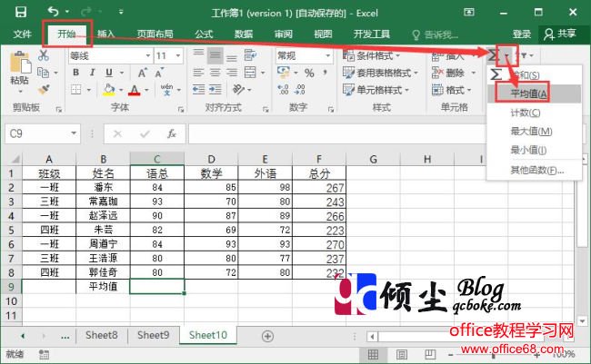Open the Sheet9 worksheet

(x=153, y=335)
